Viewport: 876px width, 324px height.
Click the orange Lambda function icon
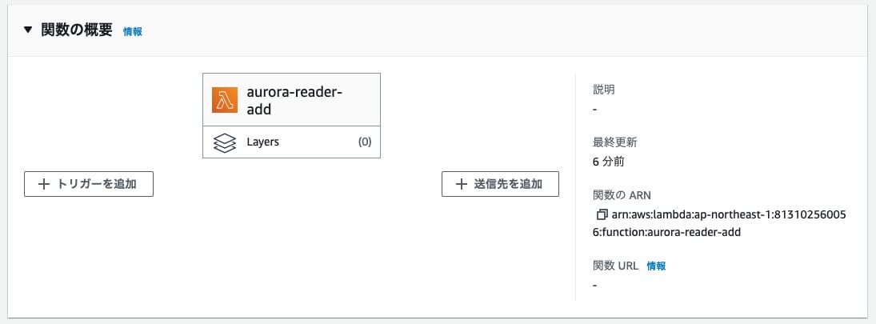pos(226,100)
